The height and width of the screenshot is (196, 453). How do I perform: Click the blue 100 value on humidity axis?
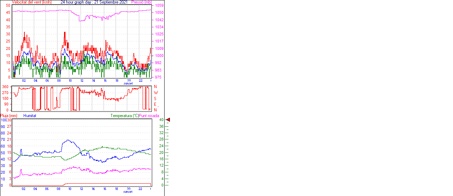click(3, 120)
